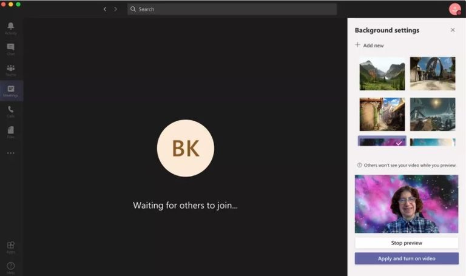Click Add new background
Screen dimensions: 466x276
pyautogui.click(x=370, y=45)
